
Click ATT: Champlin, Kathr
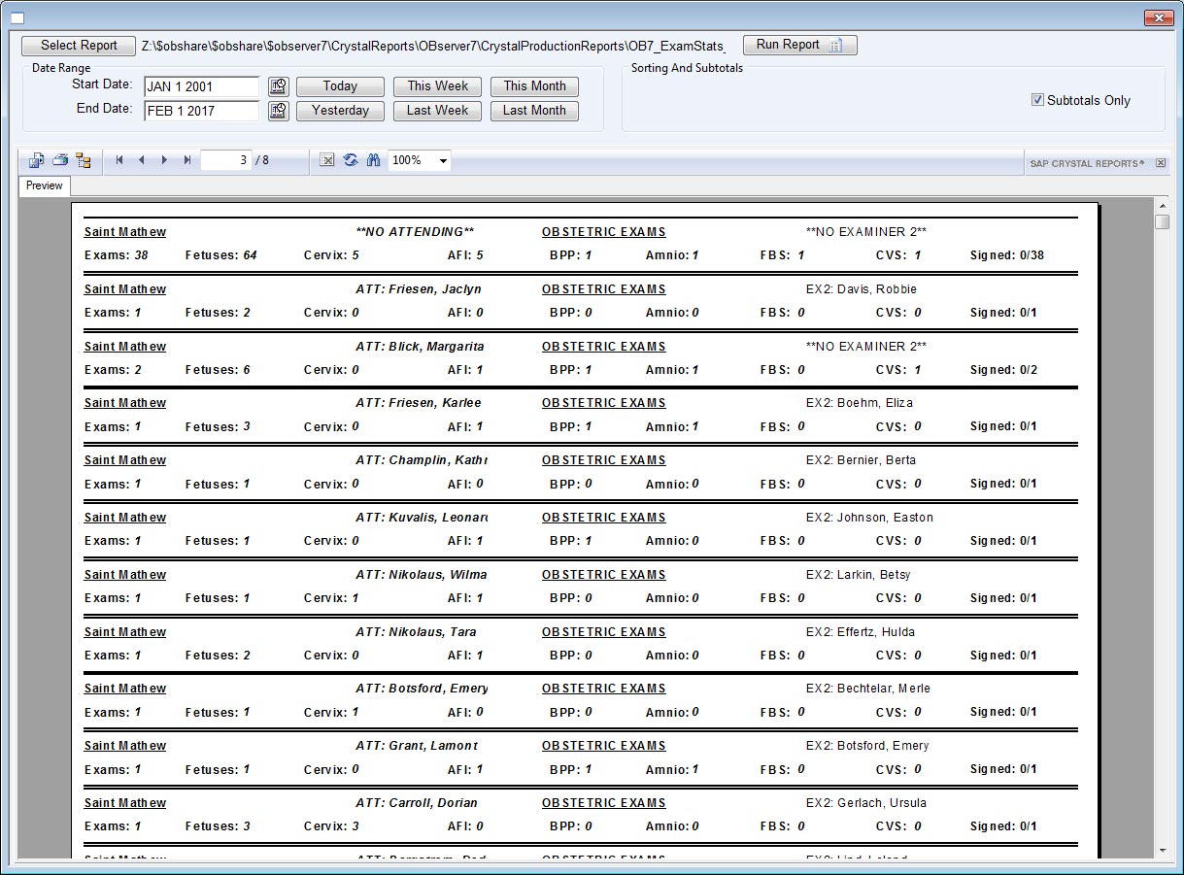pos(422,460)
